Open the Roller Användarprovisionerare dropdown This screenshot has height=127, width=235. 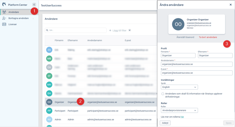[x=179, y=110]
